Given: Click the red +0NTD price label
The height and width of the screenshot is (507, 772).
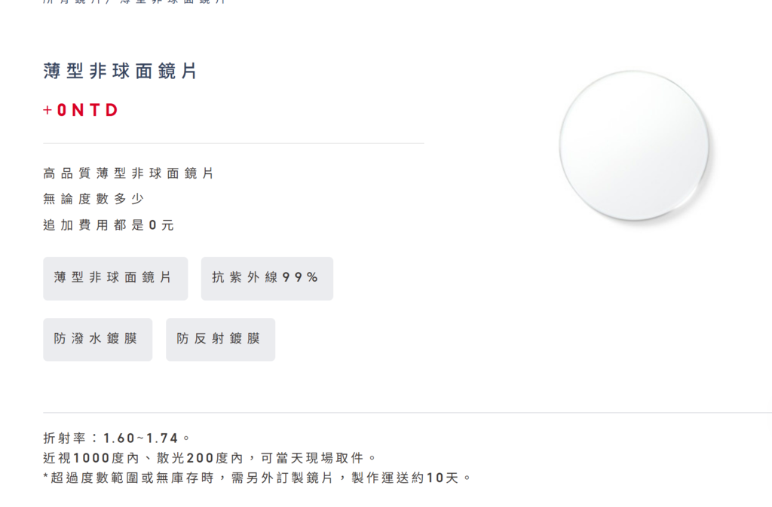Looking at the screenshot, I should (81, 110).
